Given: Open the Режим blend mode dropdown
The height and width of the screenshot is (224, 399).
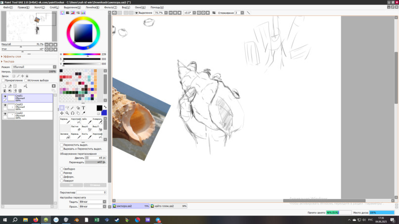Looking at the screenshot, I should [34, 67].
